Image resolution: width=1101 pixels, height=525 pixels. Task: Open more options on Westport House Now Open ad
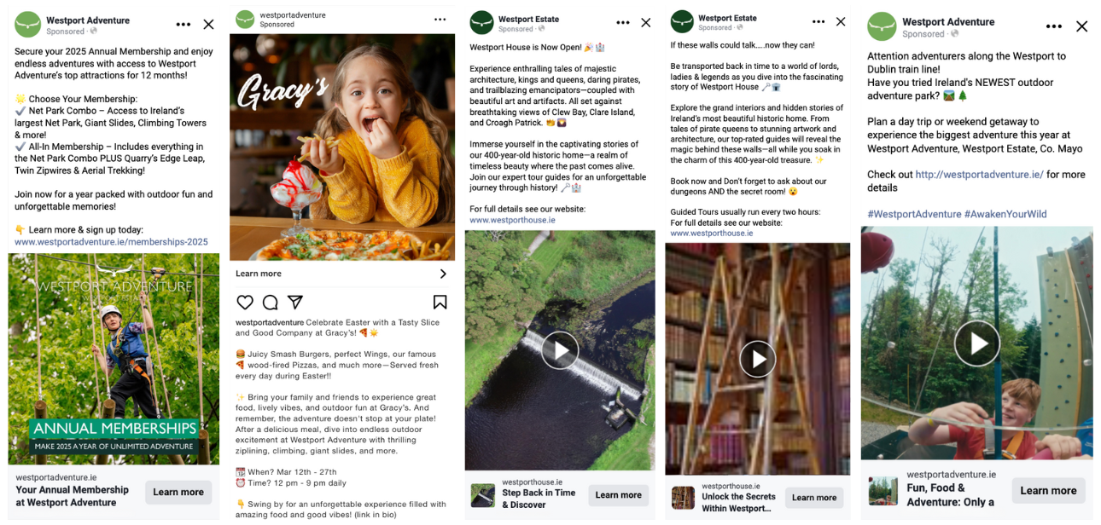tap(623, 23)
